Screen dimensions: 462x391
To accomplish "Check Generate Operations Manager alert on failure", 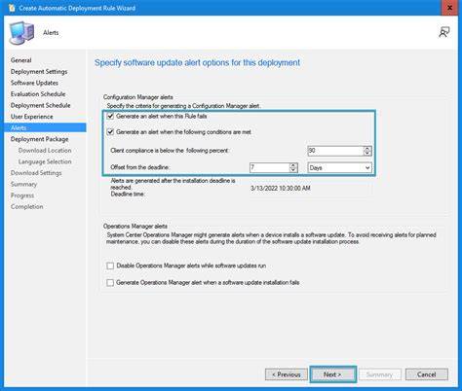I will pyautogui.click(x=110, y=283).
